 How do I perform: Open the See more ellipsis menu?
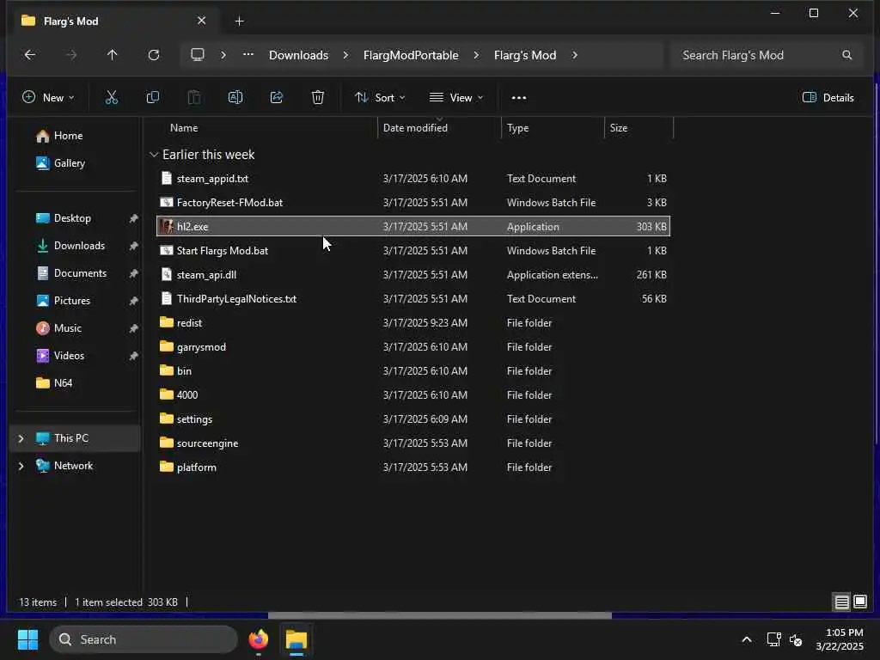tap(519, 98)
